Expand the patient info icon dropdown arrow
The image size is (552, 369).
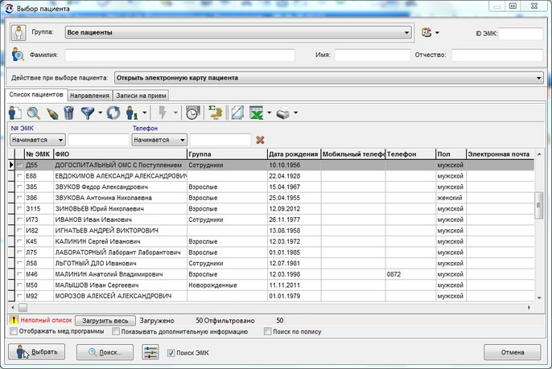click(144, 113)
